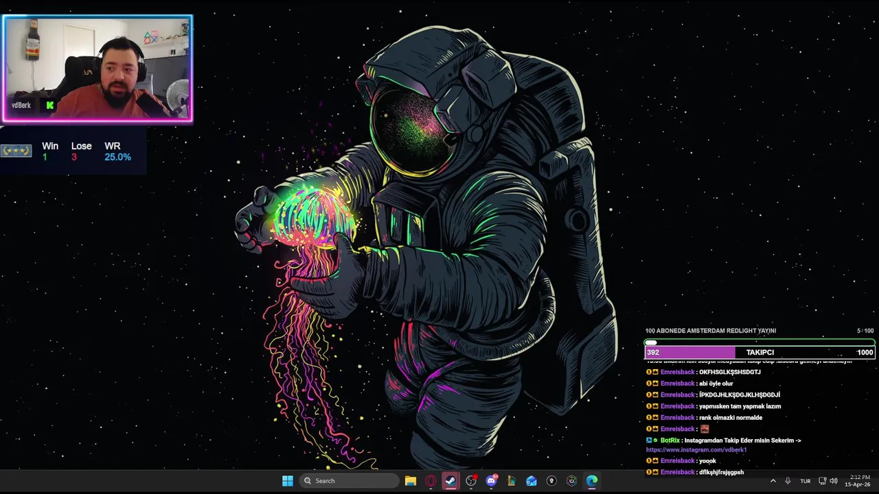
Task: Click chat message 'rank olmazki normalde'
Action: point(731,418)
